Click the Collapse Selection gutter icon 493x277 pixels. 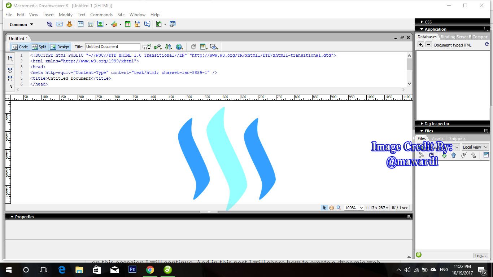click(10, 78)
